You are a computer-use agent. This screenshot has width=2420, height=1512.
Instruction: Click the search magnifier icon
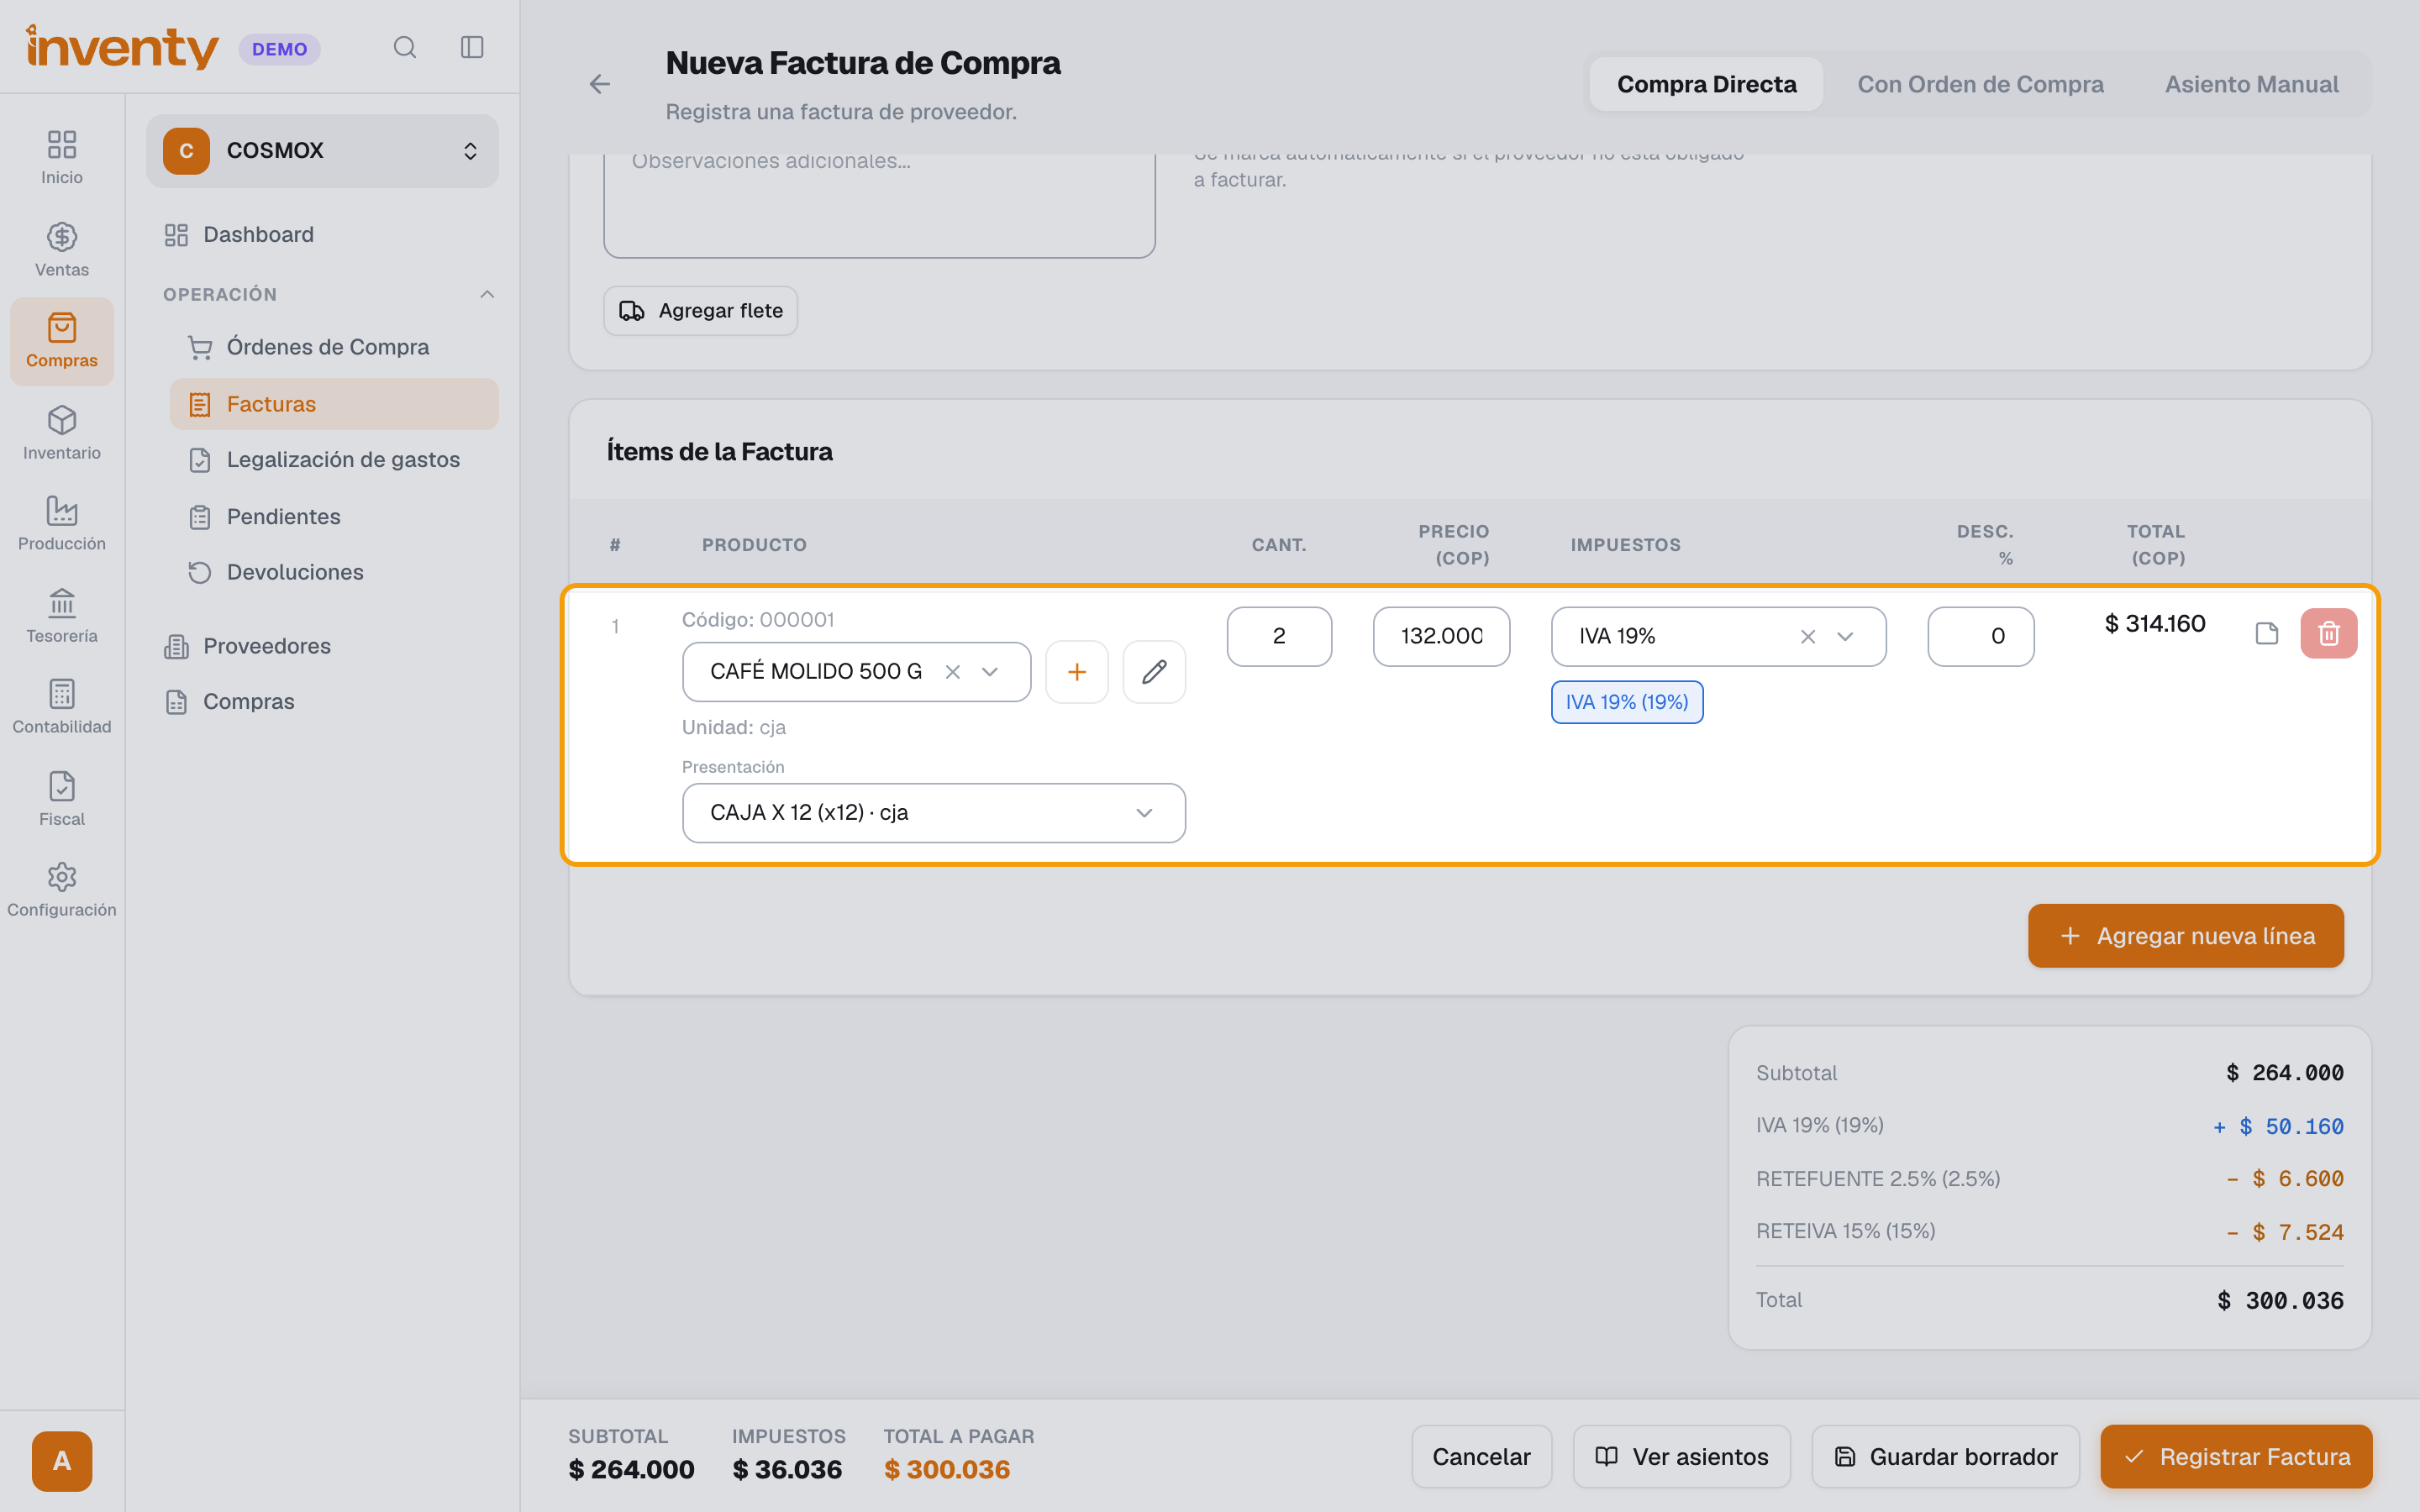[x=404, y=47]
